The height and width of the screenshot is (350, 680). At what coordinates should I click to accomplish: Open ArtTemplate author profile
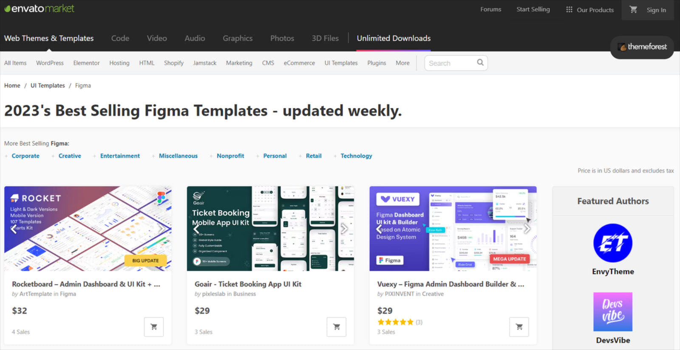36,294
